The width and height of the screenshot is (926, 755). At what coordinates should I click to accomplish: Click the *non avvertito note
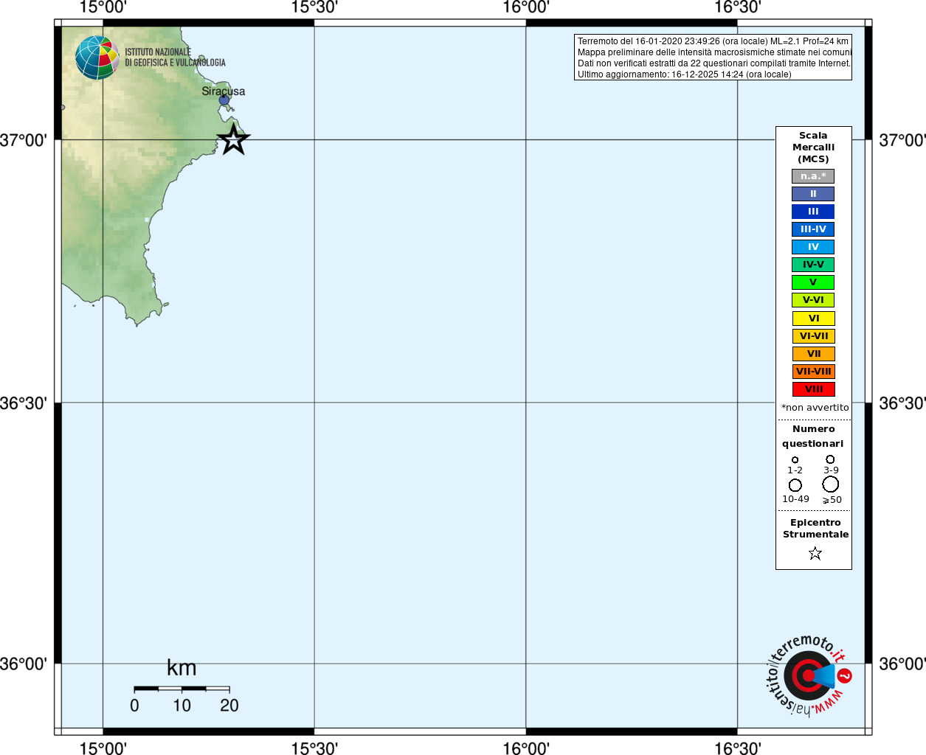point(815,408)
